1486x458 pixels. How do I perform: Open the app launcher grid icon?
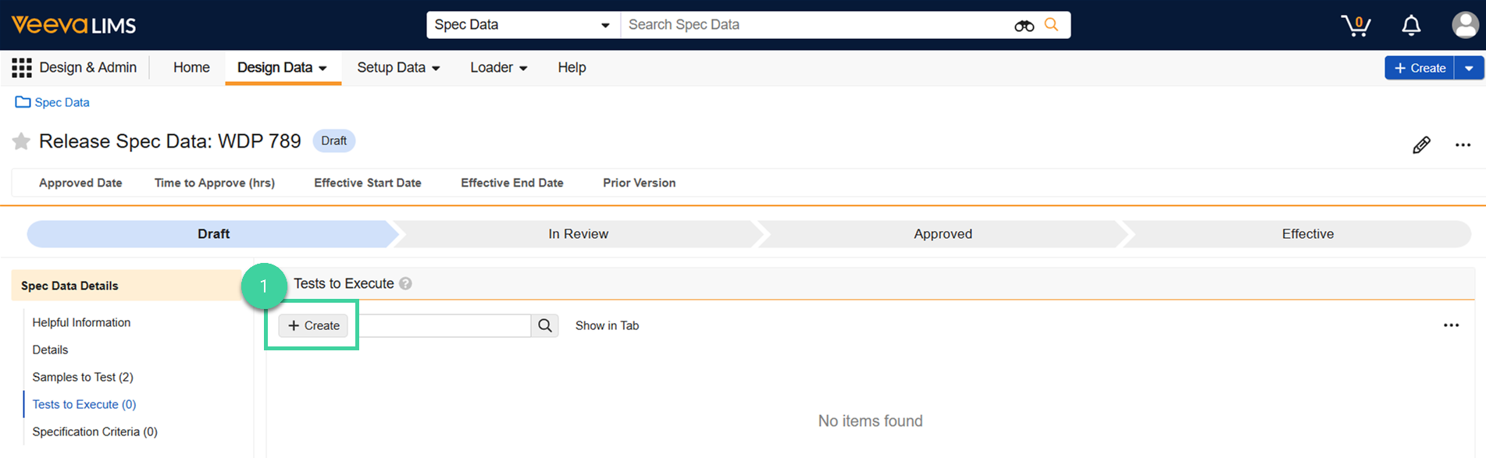coord(22,68)
